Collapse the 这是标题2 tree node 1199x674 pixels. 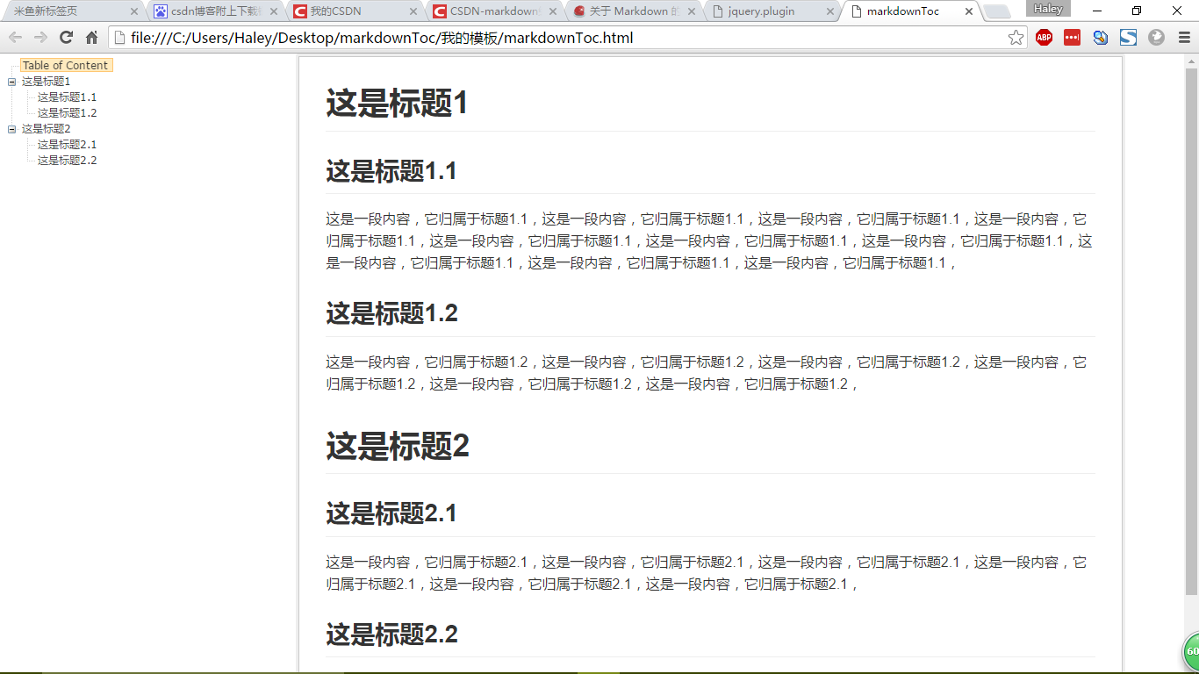[x=12, y=129]
